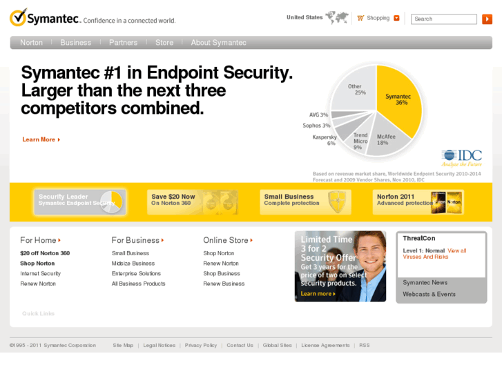
Task: Open Enterprise Solutions link
Action: [137, 274]
